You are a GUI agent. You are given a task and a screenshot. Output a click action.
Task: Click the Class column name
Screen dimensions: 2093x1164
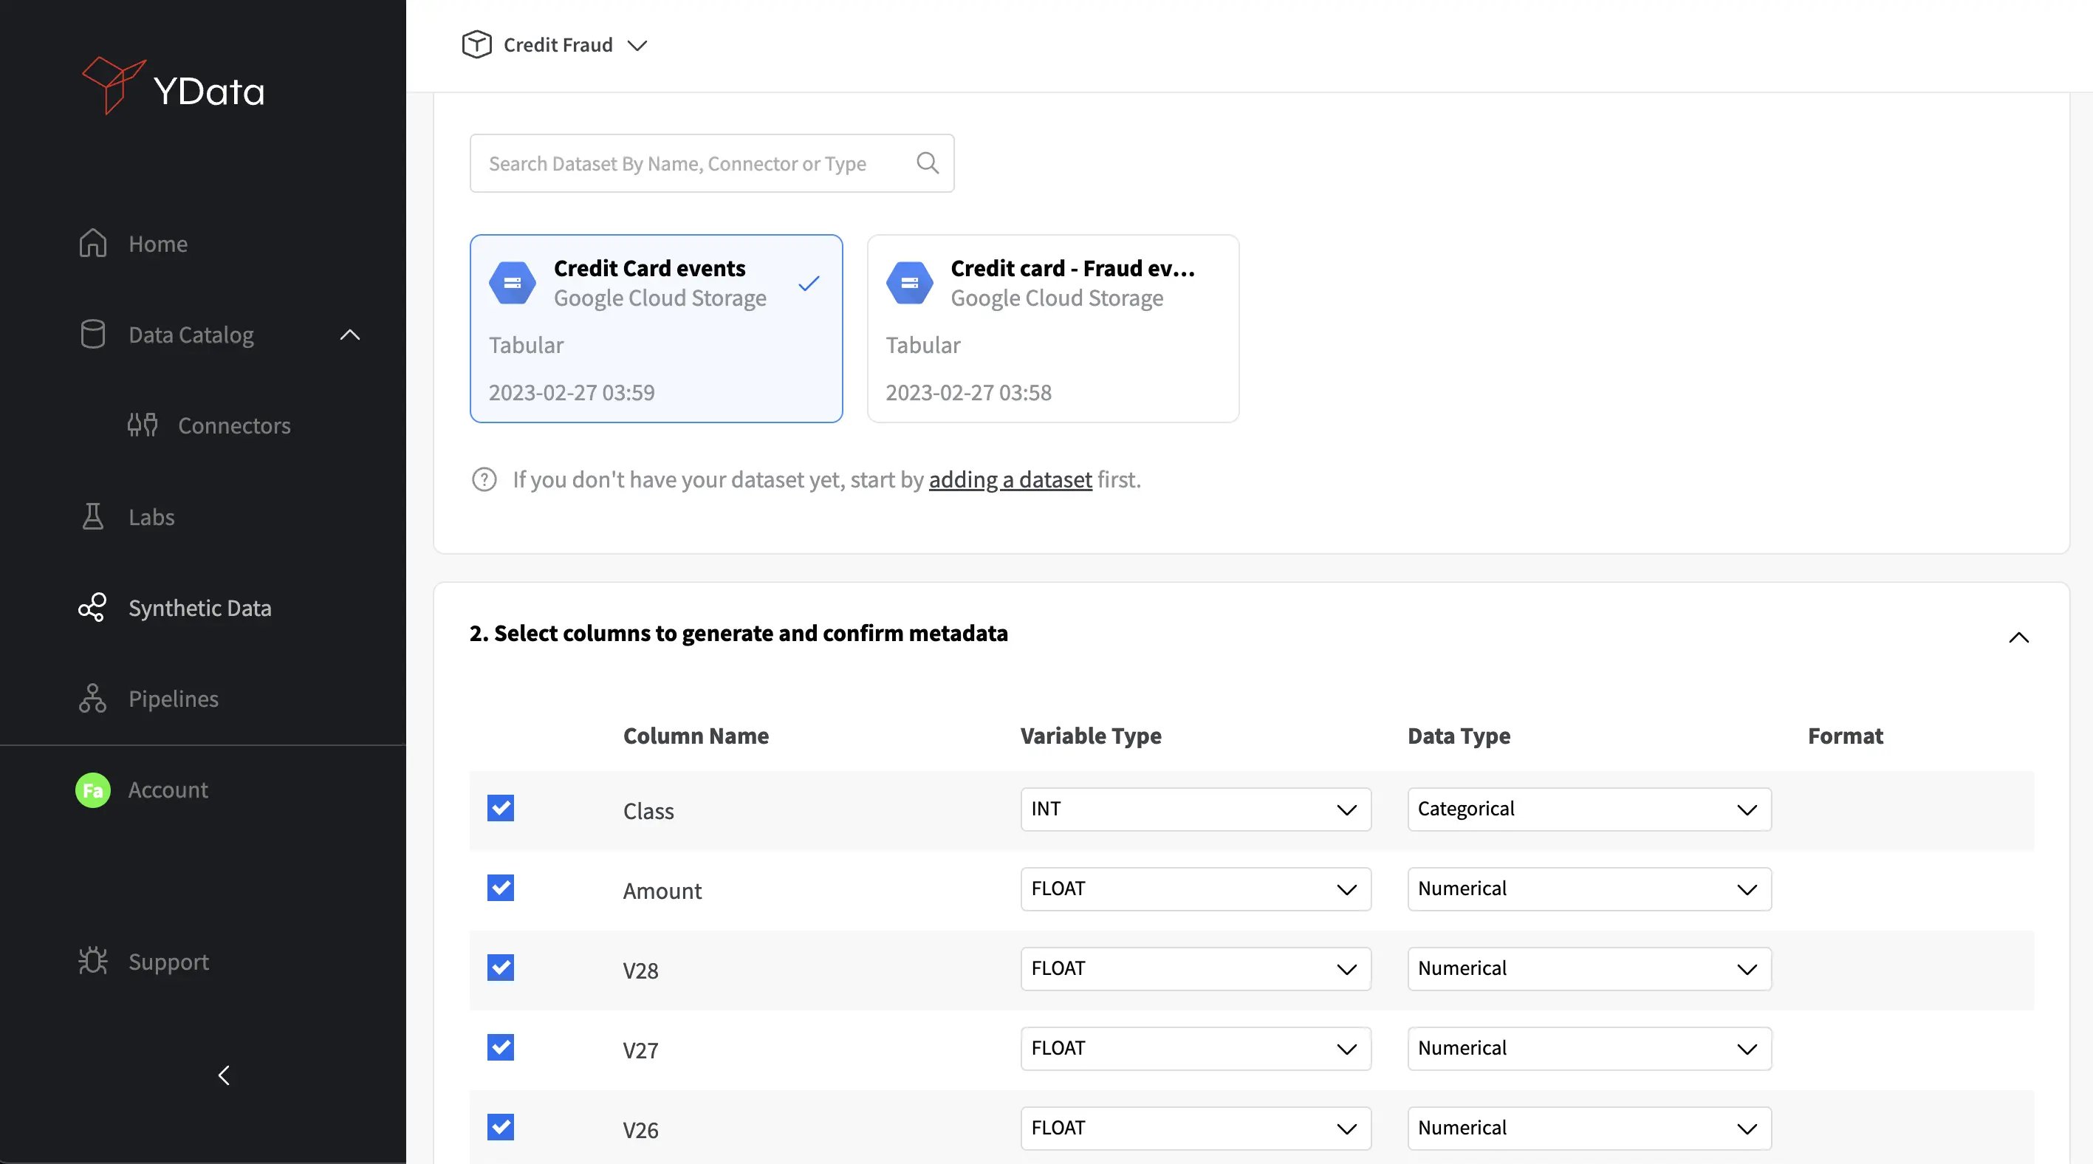(648, 811)
